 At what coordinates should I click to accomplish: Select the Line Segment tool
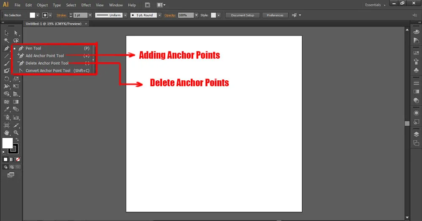(6, 56)
